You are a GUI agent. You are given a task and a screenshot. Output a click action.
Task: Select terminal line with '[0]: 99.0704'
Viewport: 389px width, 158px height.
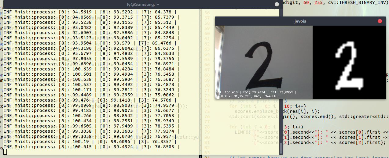click(x=90, y=136)
